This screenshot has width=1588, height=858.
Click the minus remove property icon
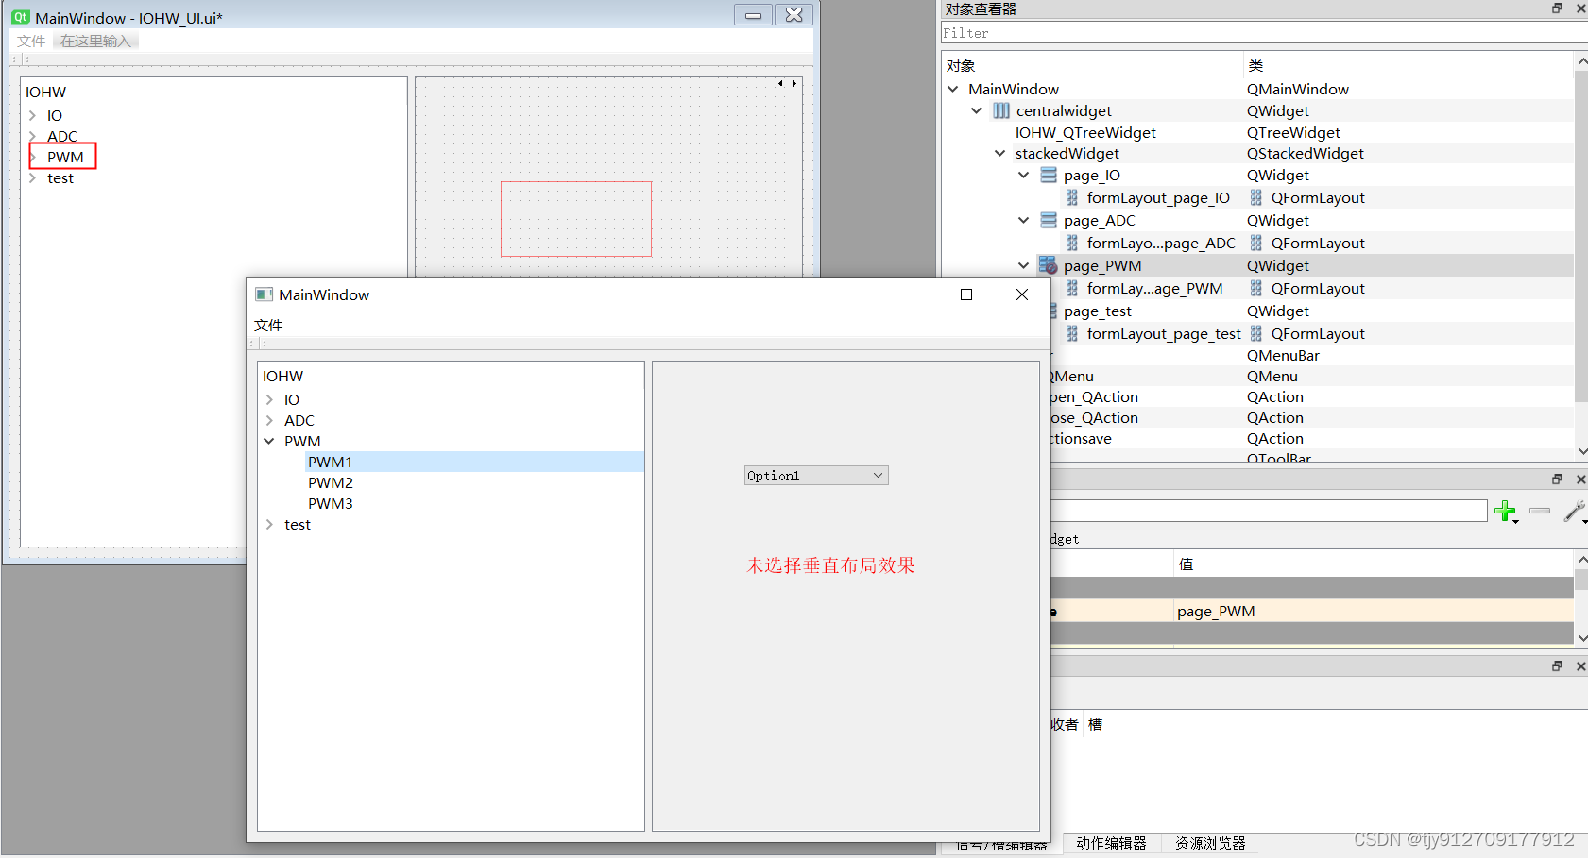tap(1540, 511)
